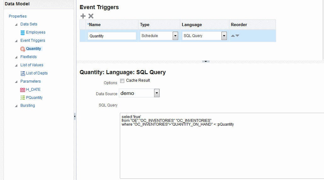Screen dimensions: 324x180
Task: Move Quantity trigger up in reorder
Action: click(x=233, y=36)
